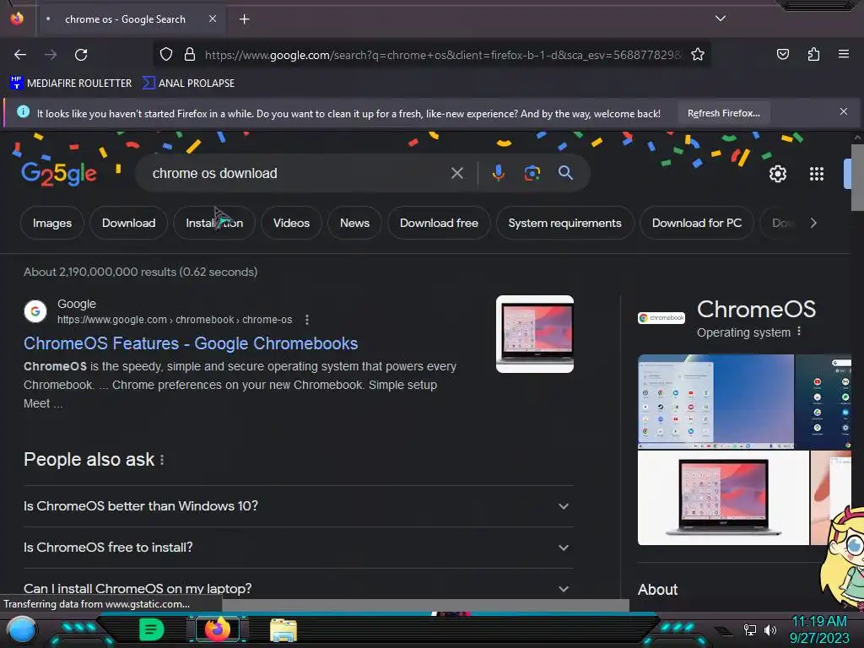Show site security padlock info
The height and width of the screenshot is (648, 864).
190,55
